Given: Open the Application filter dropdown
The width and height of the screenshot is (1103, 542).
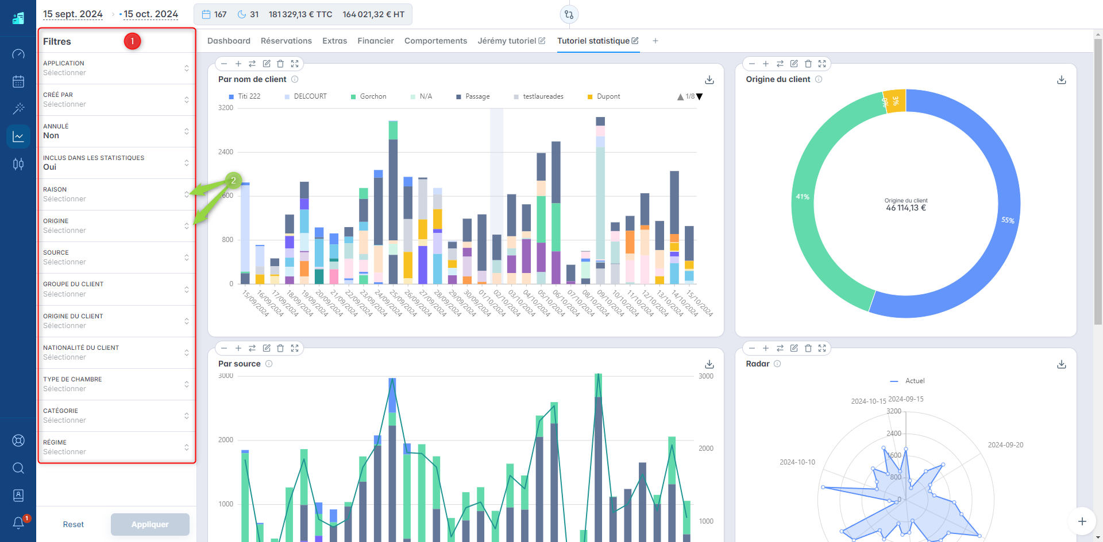Looking at the screenshot, I should coord(117,68).
